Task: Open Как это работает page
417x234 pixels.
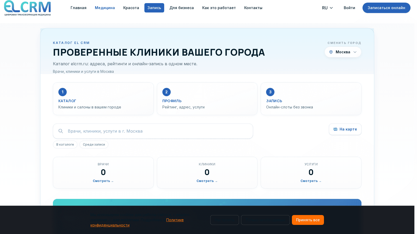Action: tap(219, 8)
